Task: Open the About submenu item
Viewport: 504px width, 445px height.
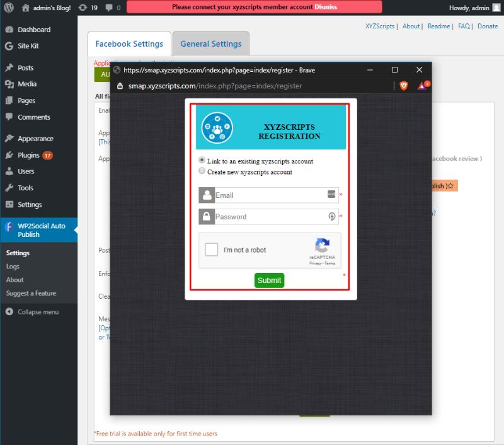Action: click(x=14, y=280)
